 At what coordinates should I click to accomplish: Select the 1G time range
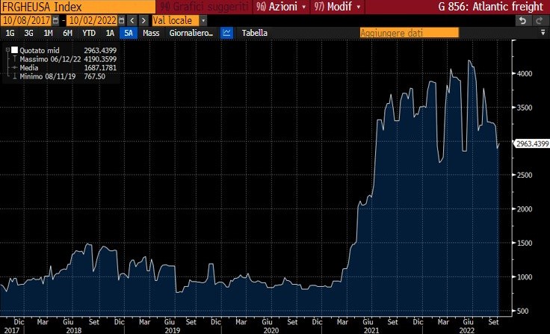[10, 33]
